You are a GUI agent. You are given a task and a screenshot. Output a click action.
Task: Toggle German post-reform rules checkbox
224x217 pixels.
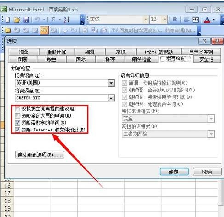pyautogui.click(x=124, y=83)
